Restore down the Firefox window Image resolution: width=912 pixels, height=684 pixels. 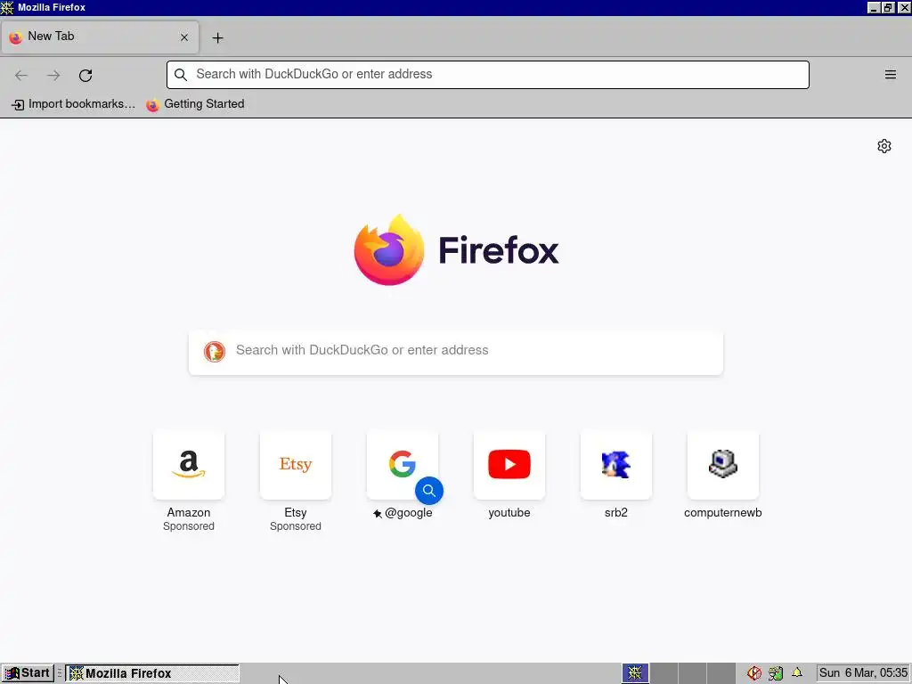point(888,7)
